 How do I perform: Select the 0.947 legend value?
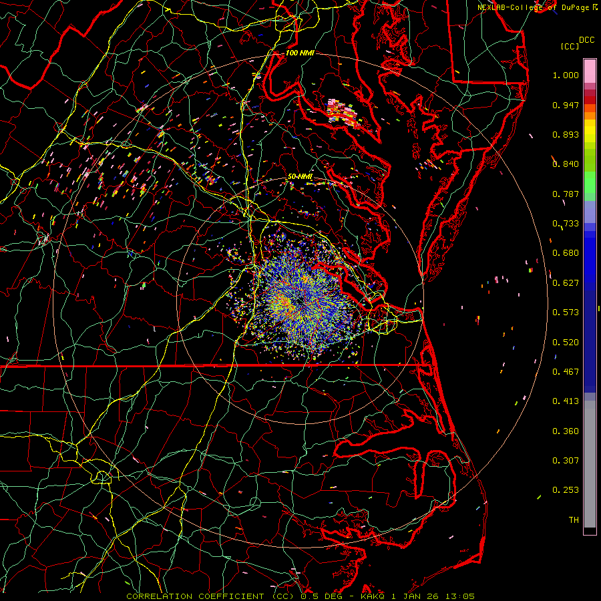pos(566,105)
